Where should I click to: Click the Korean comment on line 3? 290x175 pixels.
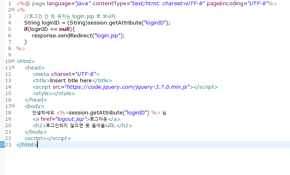pos(70,16)
